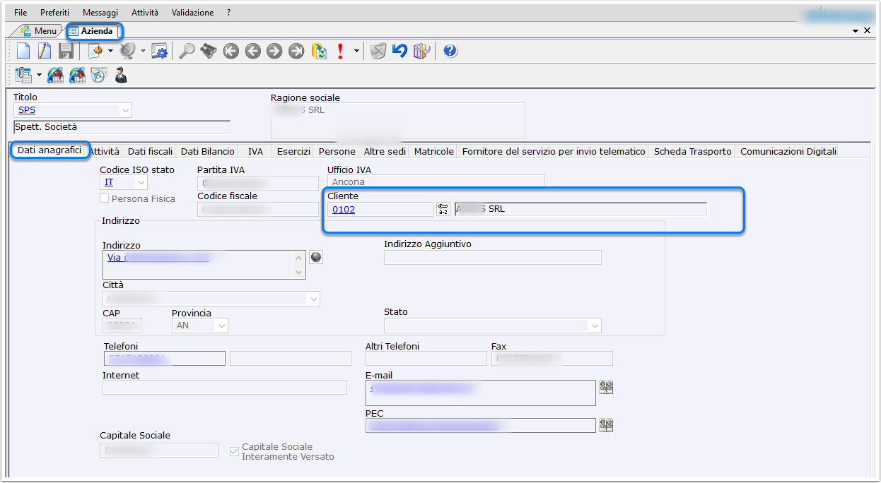Click the document with gear icon

pos(95,51)
